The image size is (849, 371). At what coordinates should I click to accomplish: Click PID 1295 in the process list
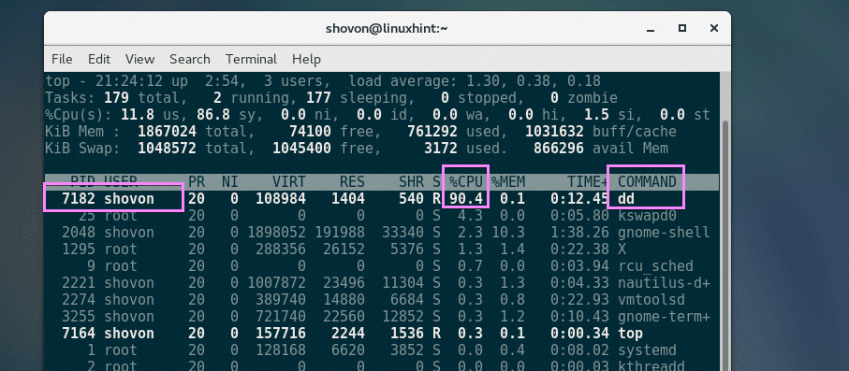click(79, 250)
